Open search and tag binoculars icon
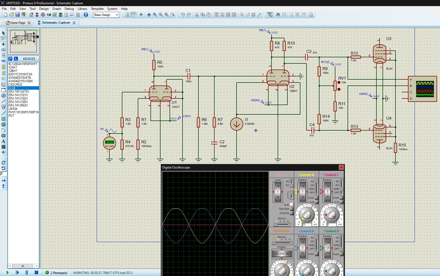 click(278, 15)
